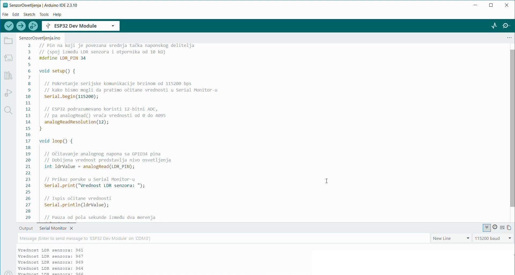Click the 'analogReadResolution(12);' line
515x275 pixels.
[76, 122]
